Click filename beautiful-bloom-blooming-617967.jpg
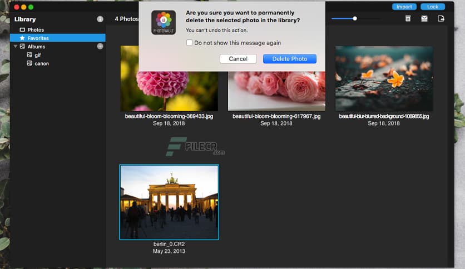The image size is (465, 269). point(276,116)
